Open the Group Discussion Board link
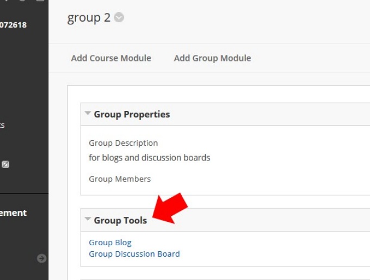370x280 pixels. [x=134, y=254]
